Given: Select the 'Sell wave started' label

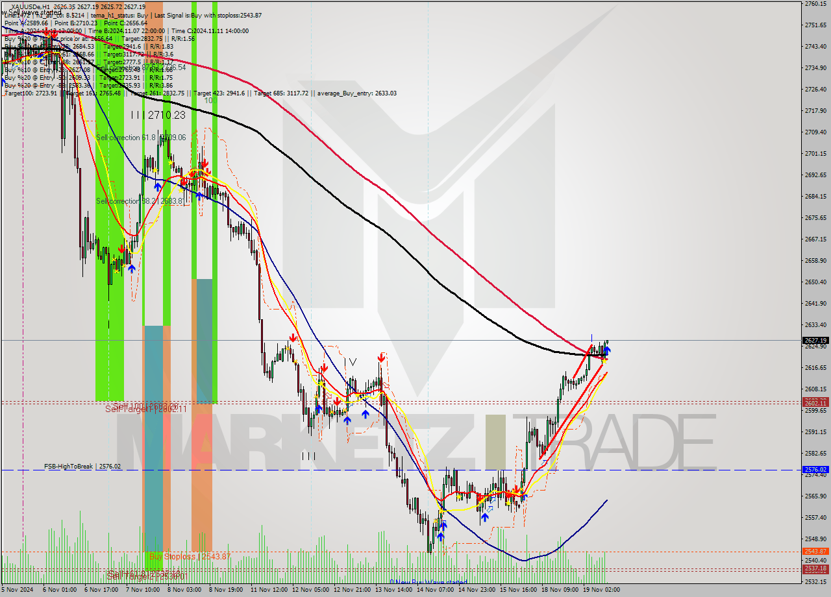Looking at the screenshot, I should tap(32, 12).
